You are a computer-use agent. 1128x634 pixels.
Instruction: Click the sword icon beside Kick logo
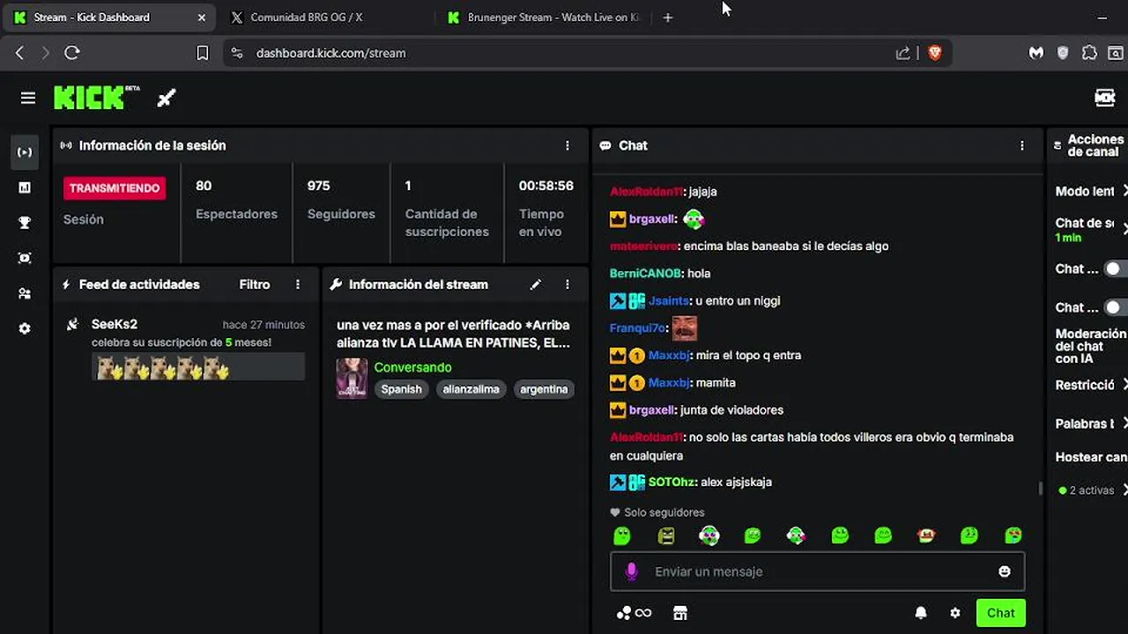[x=167, y=98]
